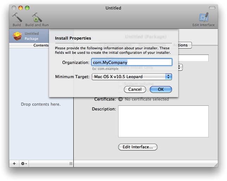Image resolution: width=227 pixels, height=181 pixels.
Task: Click the Build and Run icon
Action: pos(37,18)
